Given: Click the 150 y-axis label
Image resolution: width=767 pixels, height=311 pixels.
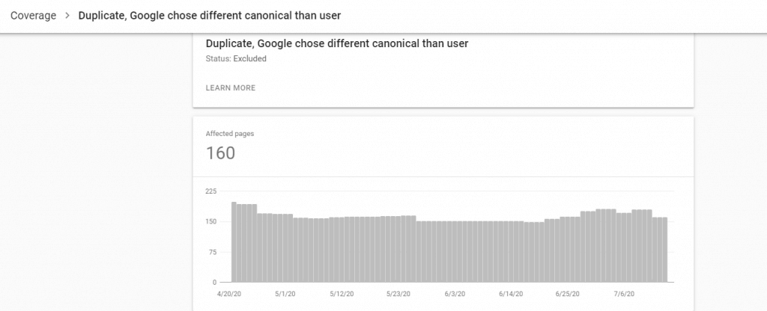Looking at the screenshot, I should tap(210, 221).
